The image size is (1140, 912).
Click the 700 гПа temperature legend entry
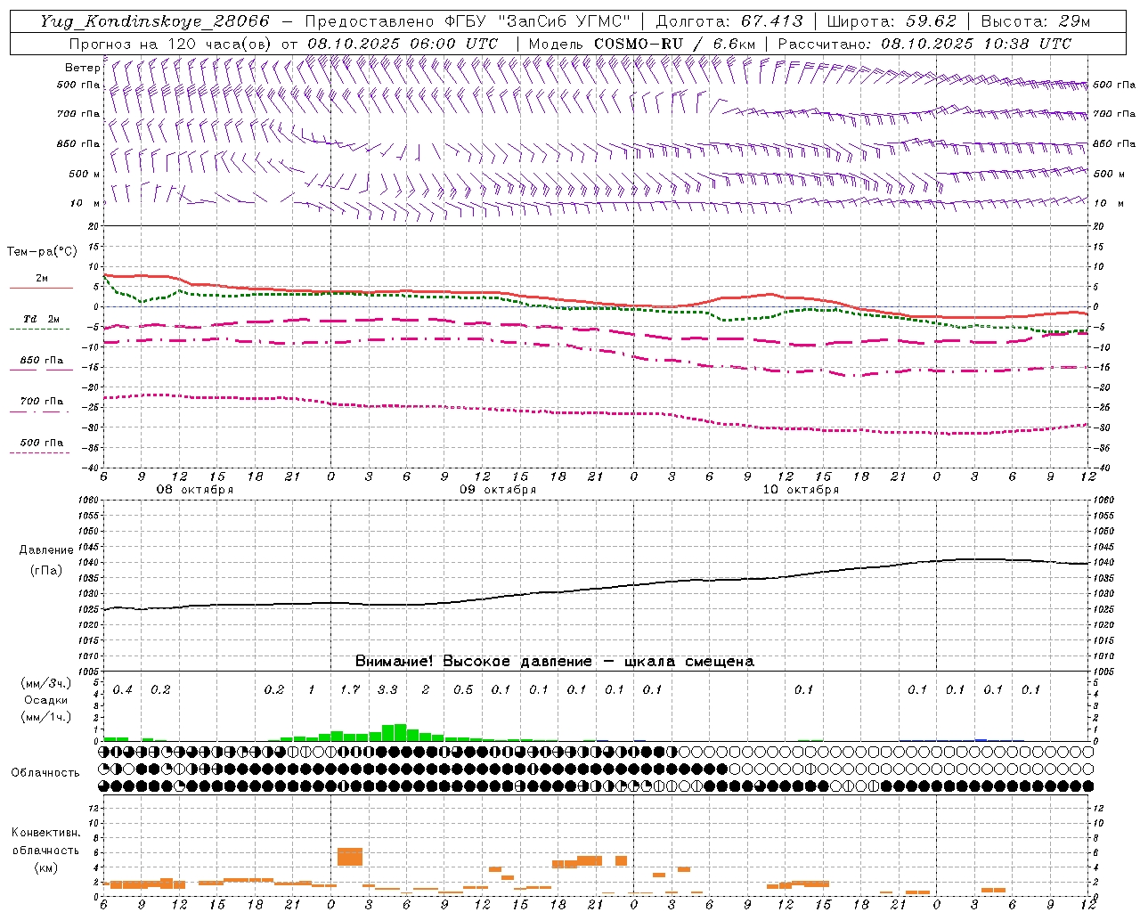[x=41, y=404]
